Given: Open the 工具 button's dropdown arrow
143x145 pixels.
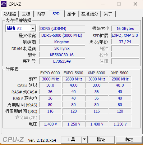Looking at the screenshot, I should click(x=84, y=139).
